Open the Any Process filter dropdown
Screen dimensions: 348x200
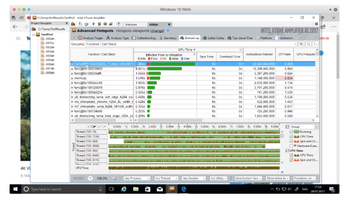click(x=137, y=178)
